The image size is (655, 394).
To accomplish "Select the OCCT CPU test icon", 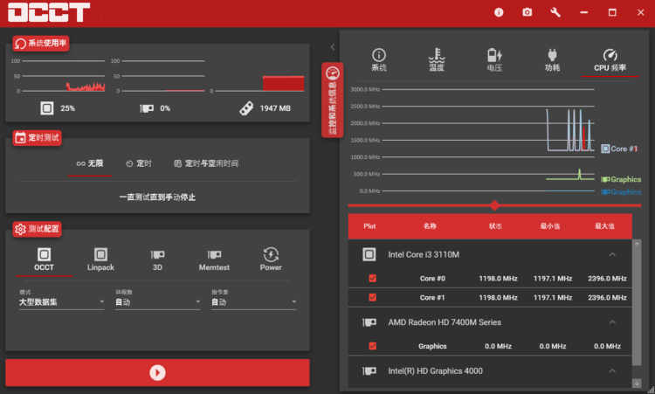I will coord(44,254).
